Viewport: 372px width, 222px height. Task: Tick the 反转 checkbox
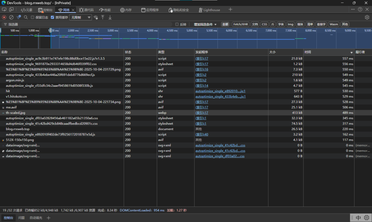[x=177, y=24]
